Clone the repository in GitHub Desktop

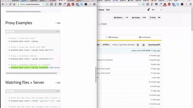pyautogui.click(x=144, y=45)
